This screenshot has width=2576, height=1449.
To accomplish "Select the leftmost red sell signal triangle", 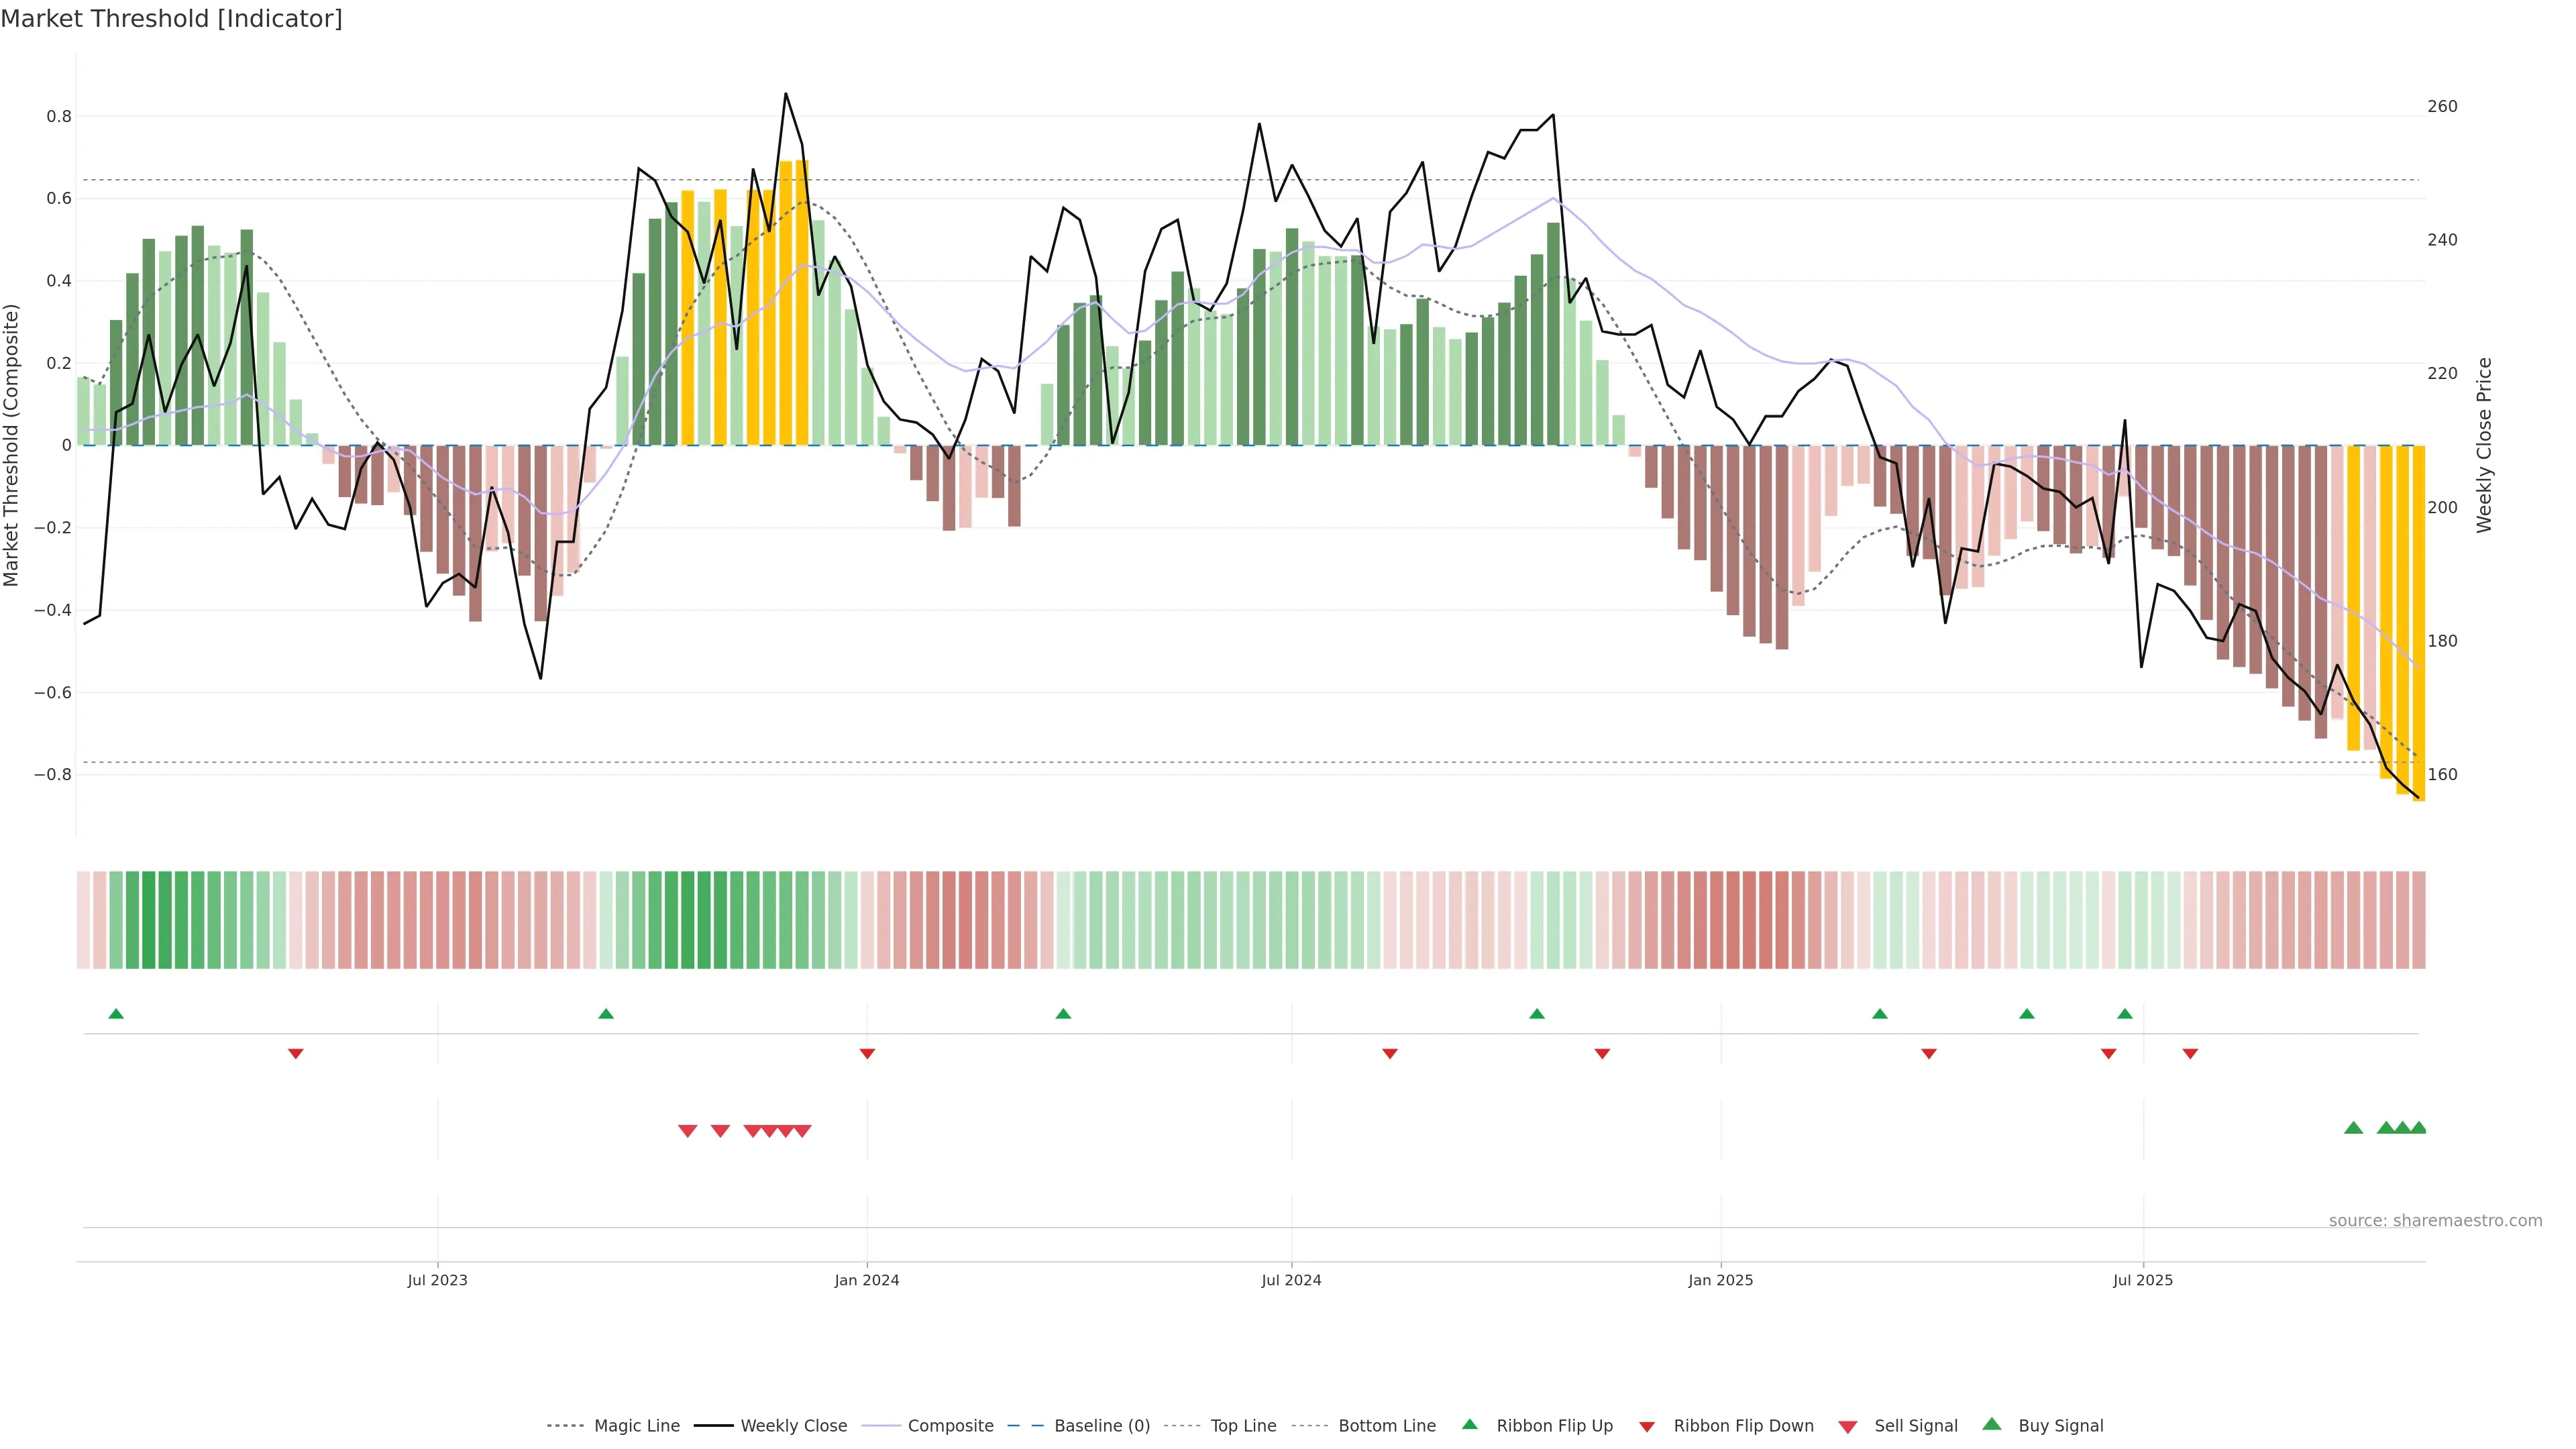I will click(x=687, y=1131).
